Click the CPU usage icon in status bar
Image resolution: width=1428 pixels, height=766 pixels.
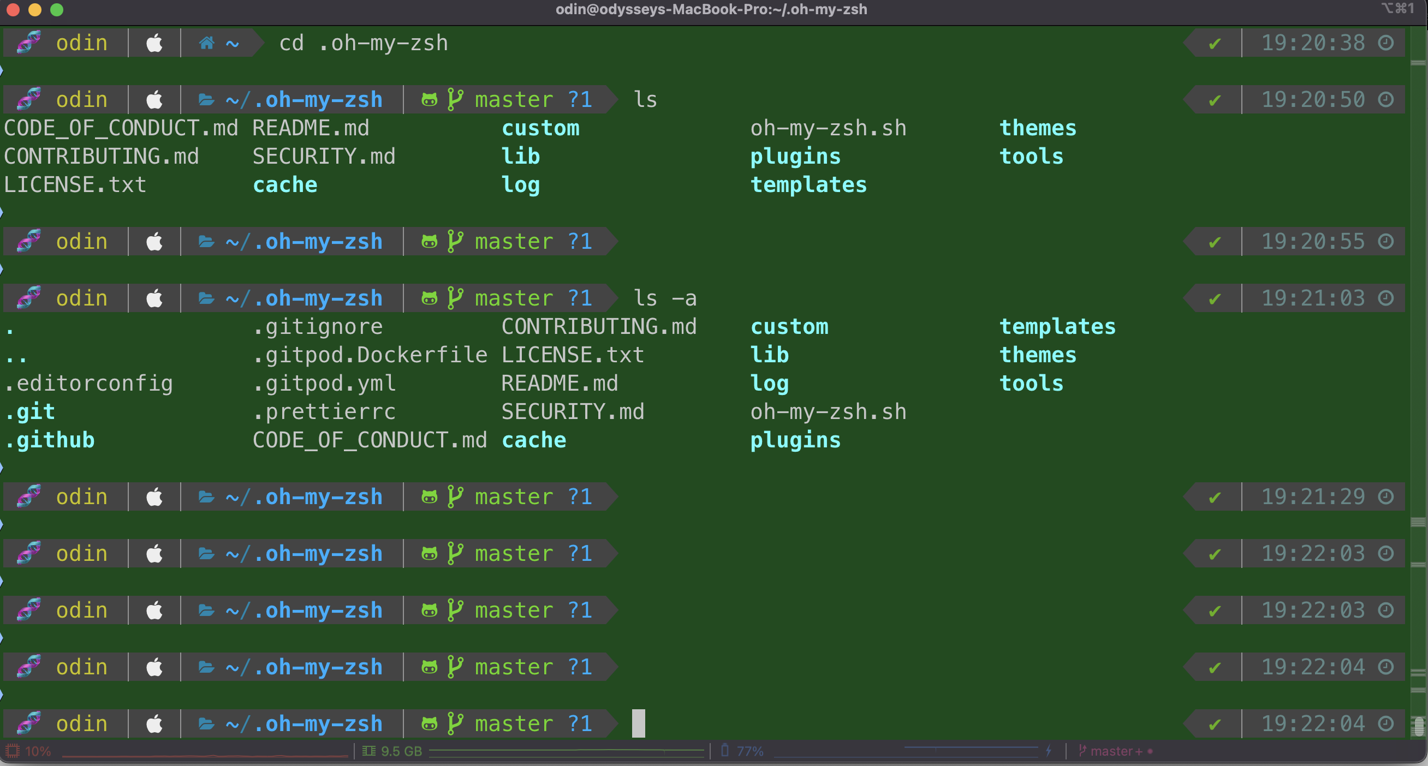pyautogui.click(x=12, y=751)
